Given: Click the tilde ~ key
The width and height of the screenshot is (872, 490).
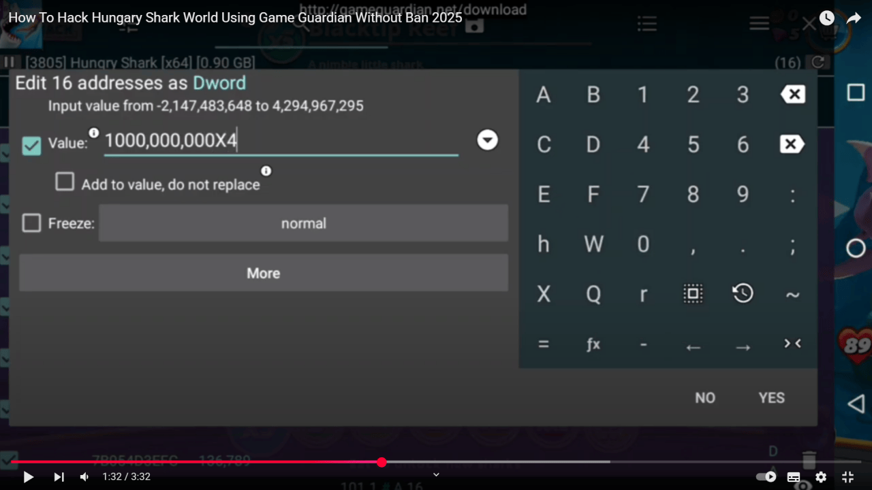Looking at the screenshot, I should point(792,295).
